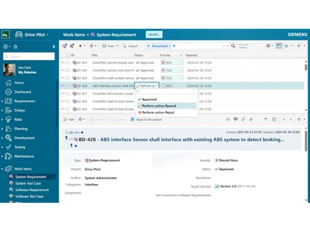Click the Work Items breadcrumb link
This screenshot has width=310, height=232.
(74, 35)
